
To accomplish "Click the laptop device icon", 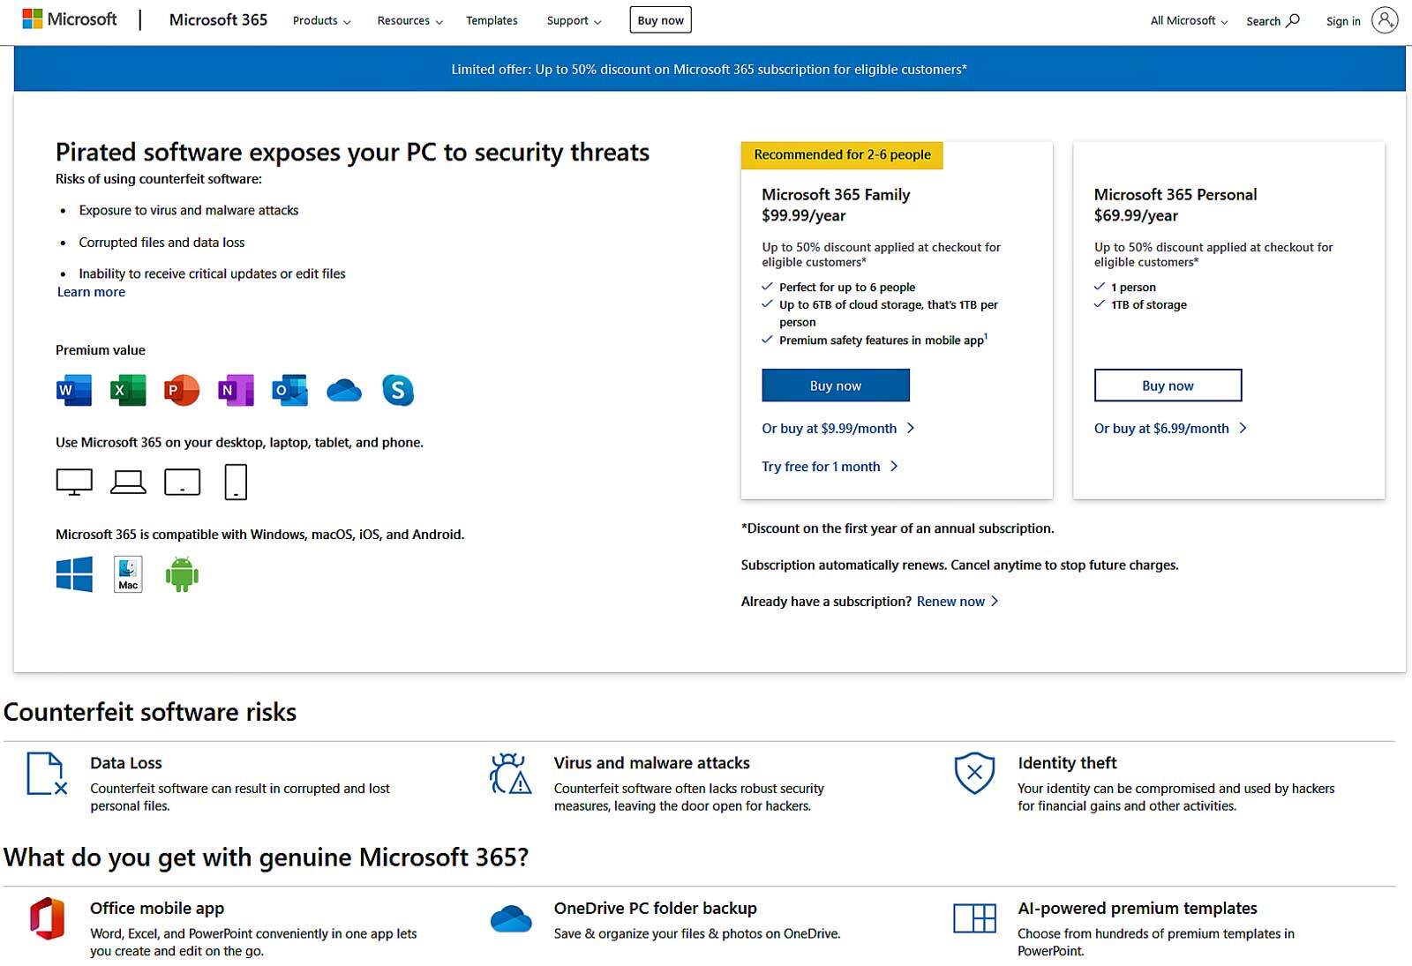I will pos(128,482).
